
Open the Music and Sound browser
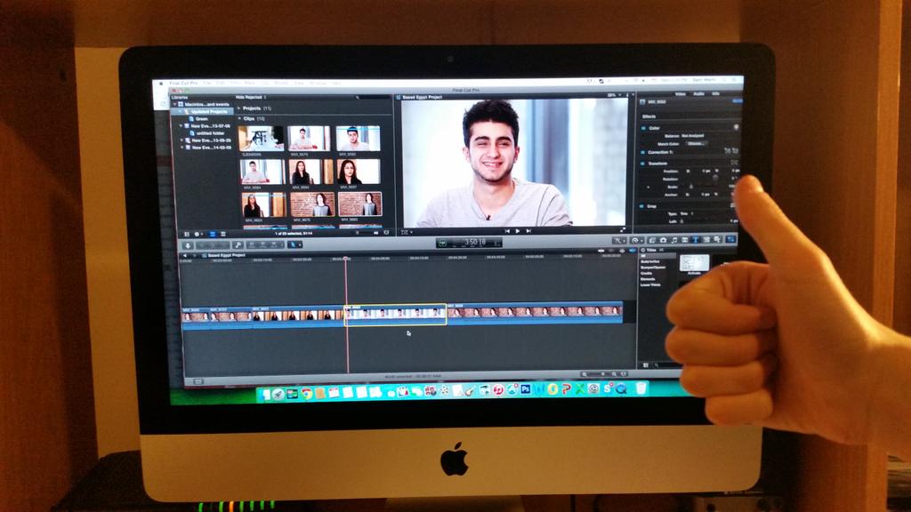coord(674,240)
